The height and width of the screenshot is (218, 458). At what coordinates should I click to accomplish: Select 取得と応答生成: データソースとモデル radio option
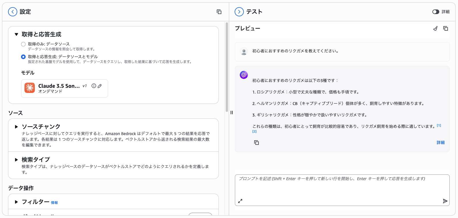[x=23, y=57]
